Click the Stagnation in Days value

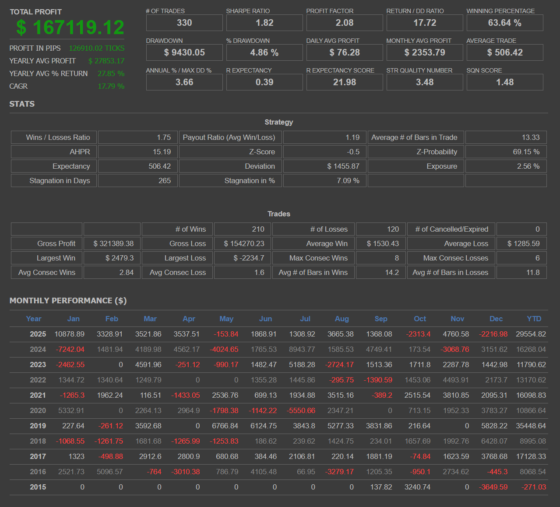[x=137, y=181]
